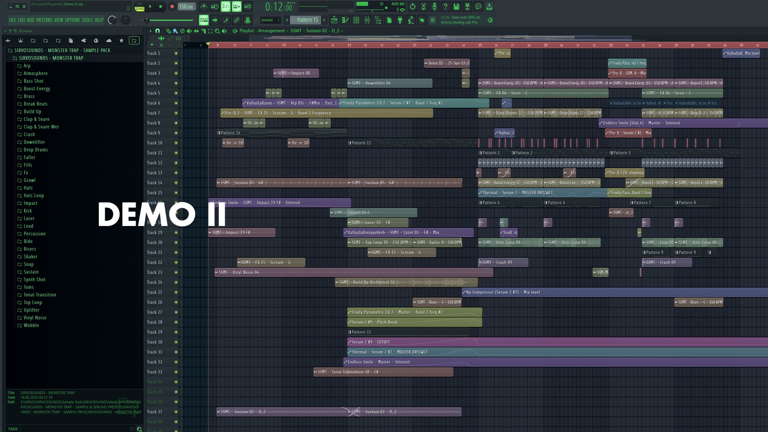
Task: Select the mute tool speaker icon in playlist
Action: point(189,31)
